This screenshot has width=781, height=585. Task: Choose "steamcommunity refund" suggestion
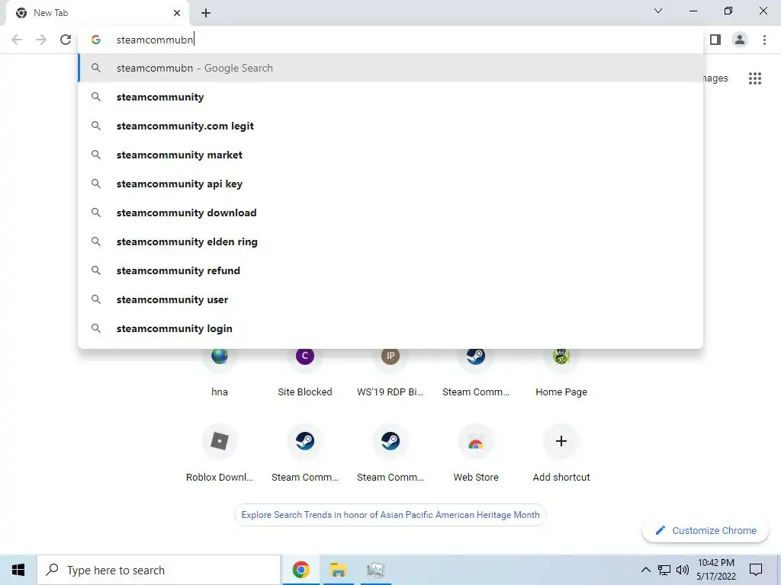coord(390,270)
